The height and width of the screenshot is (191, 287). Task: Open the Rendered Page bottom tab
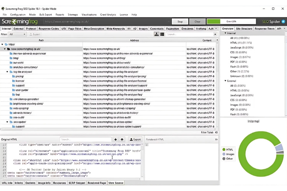[97, 183]
